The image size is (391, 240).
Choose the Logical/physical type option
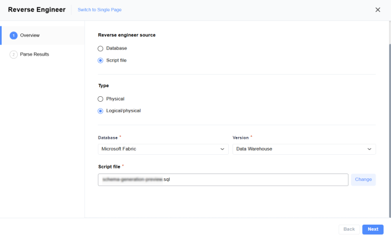[x=101, y=111]
